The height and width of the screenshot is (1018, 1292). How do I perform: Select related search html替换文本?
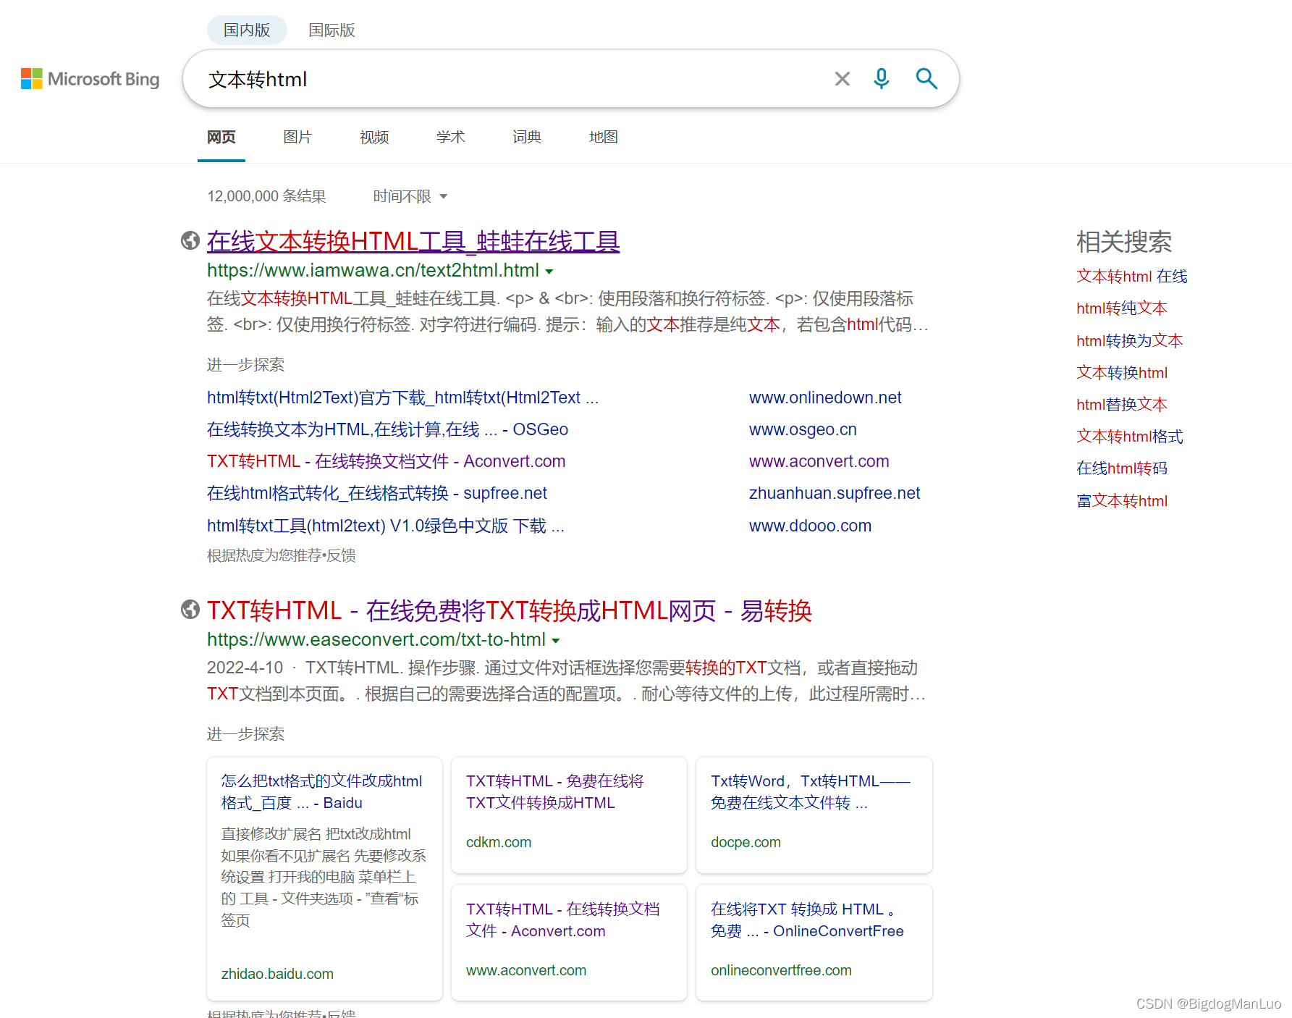[x=1121, y=405]
